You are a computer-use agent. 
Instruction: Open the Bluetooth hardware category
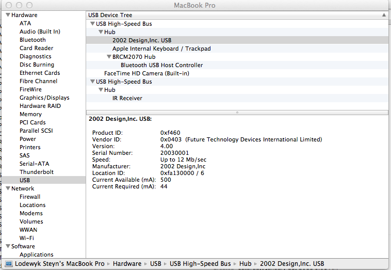tap(32, 40)
